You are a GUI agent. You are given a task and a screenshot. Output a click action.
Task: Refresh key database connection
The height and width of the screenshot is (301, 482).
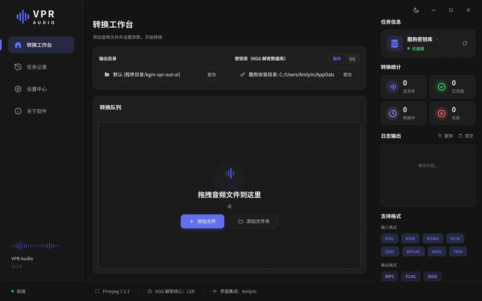point(465,43)
